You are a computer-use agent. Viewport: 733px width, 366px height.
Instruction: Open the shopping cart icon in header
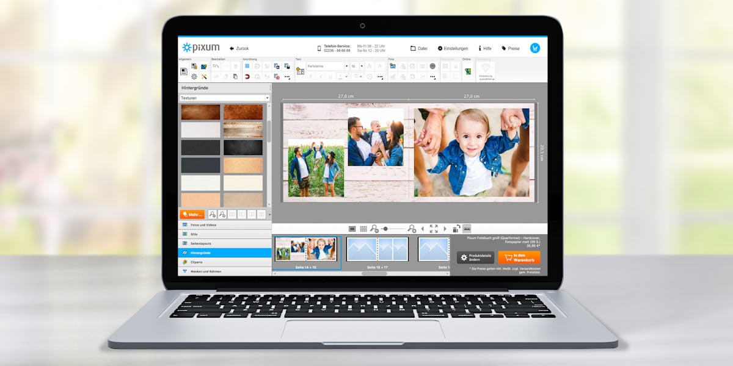tap(534, 48)
